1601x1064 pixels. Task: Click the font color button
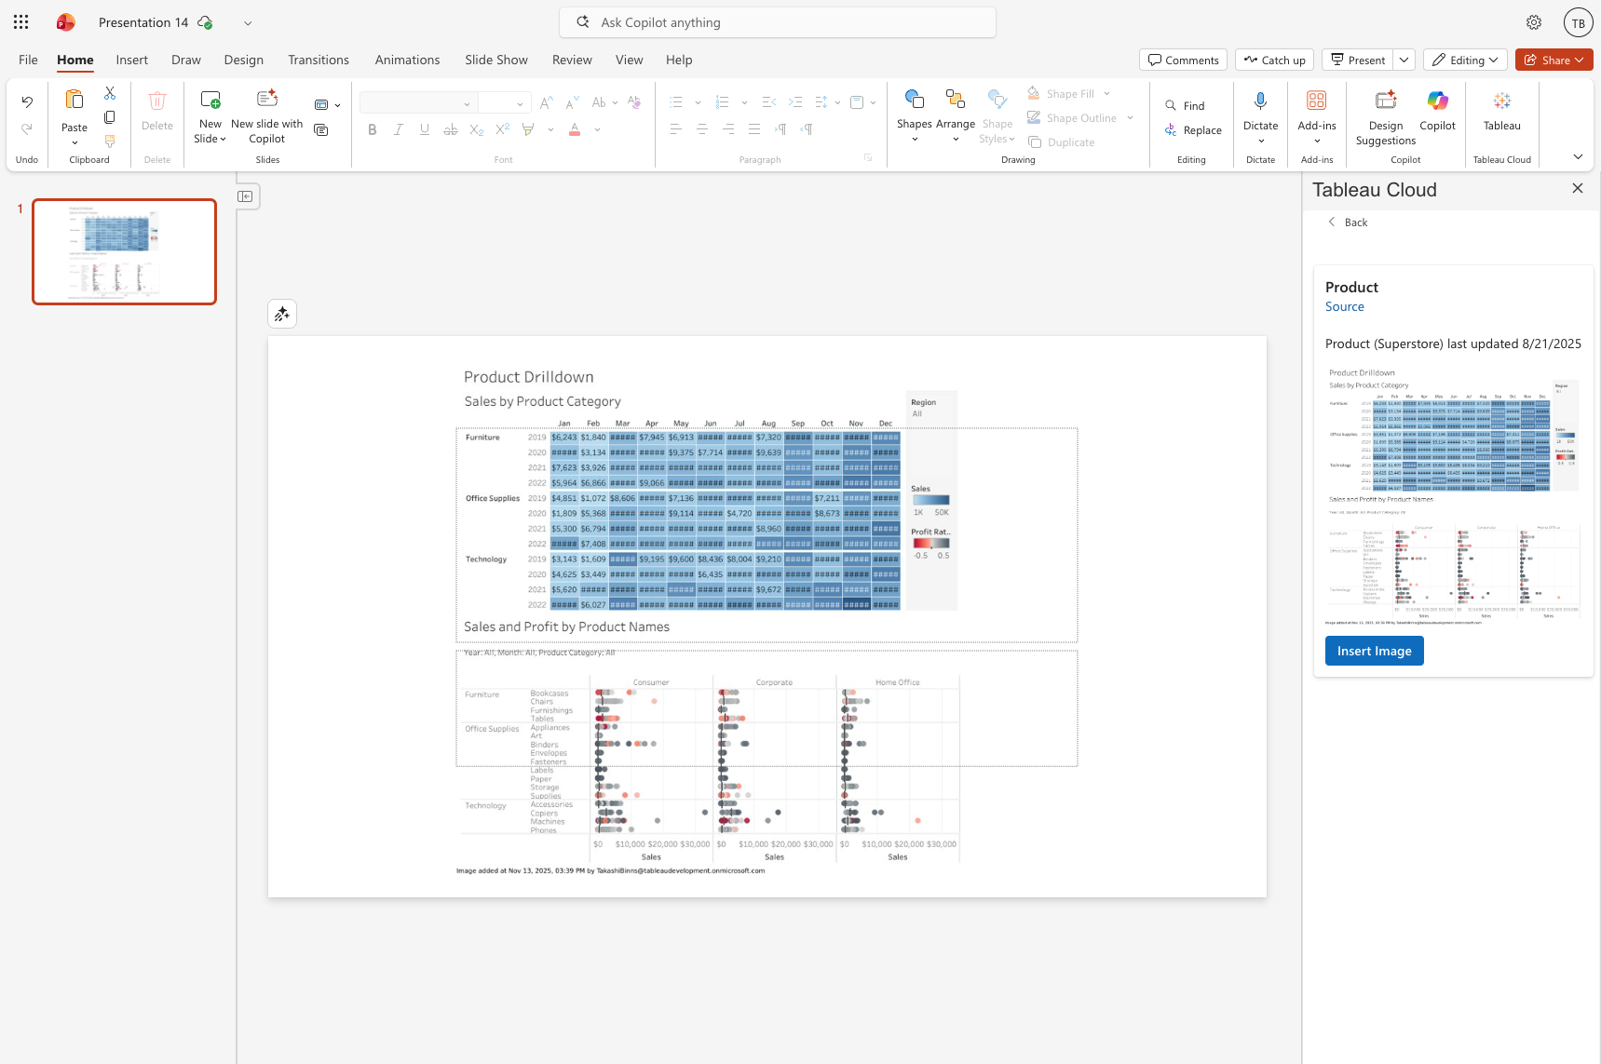pos(575,130)
